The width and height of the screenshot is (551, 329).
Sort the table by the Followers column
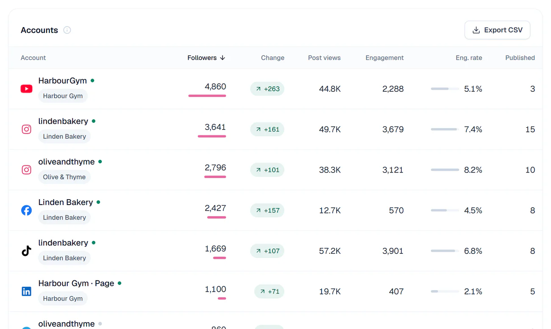click(206, 58)
